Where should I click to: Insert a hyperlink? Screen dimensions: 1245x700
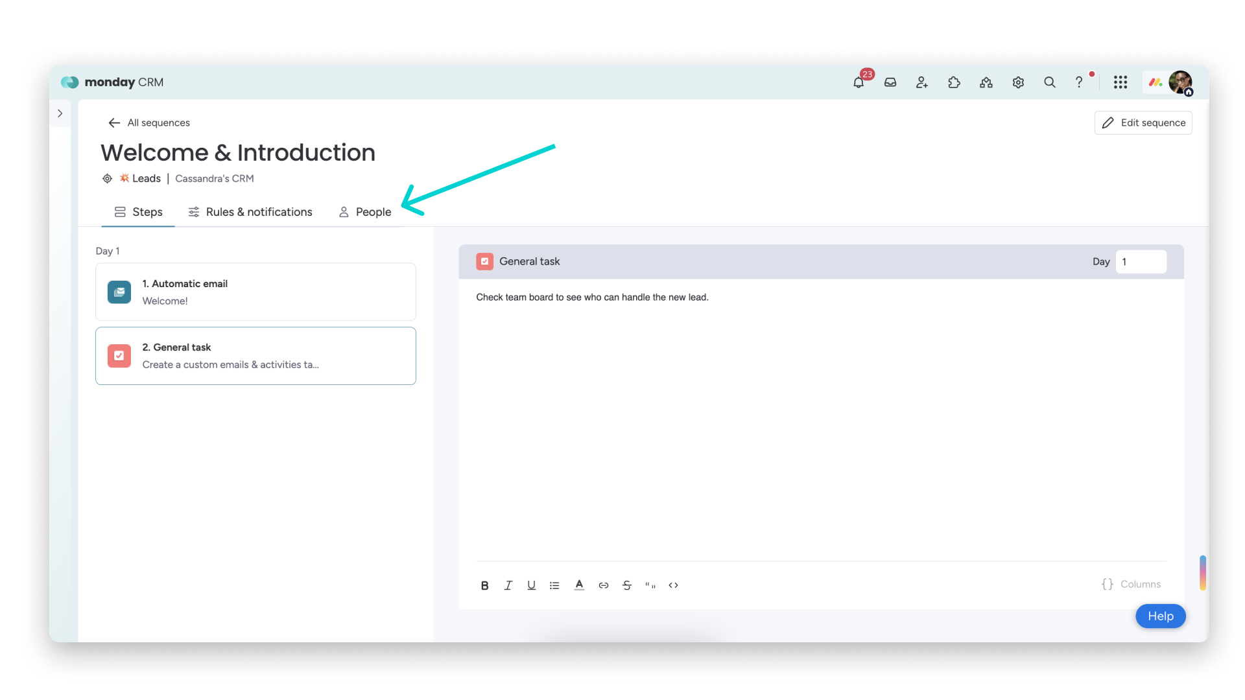(x=604, y=585)
